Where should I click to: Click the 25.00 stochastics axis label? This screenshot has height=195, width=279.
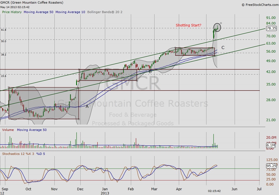point(271,179)
